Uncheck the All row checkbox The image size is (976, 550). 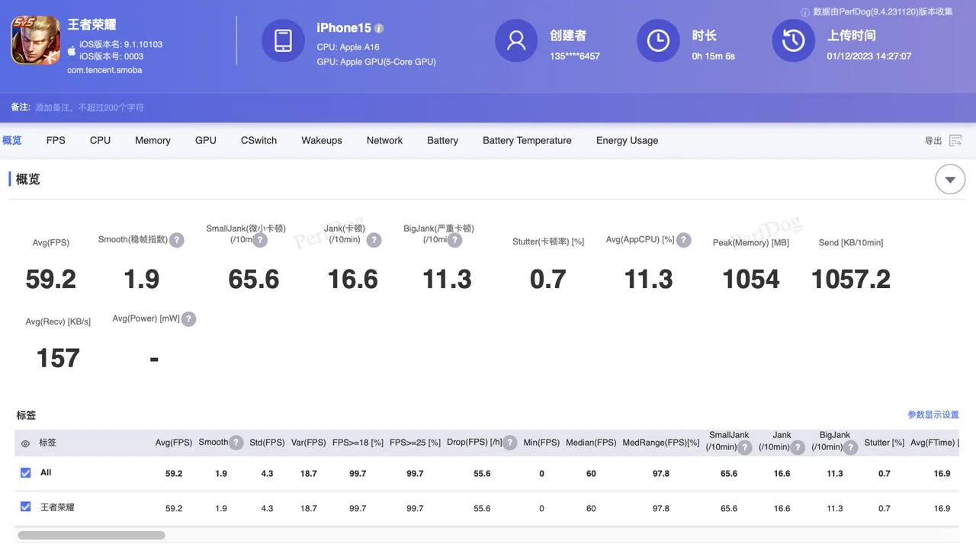click(26, 473)
